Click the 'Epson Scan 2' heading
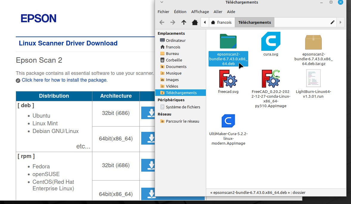Image resolution: width=351 pixels, height=204 pixels. click(39, 60)
